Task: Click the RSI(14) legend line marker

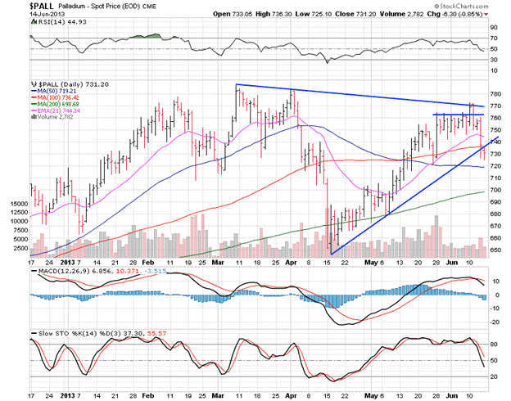Action: tap(33, 22)
